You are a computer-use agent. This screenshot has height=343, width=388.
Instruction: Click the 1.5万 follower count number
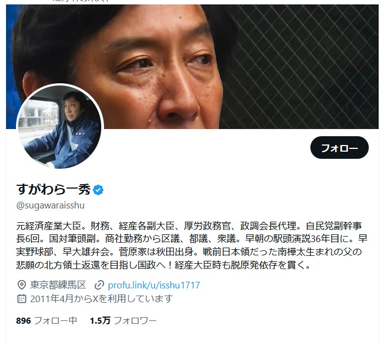(x=100, y=321)
